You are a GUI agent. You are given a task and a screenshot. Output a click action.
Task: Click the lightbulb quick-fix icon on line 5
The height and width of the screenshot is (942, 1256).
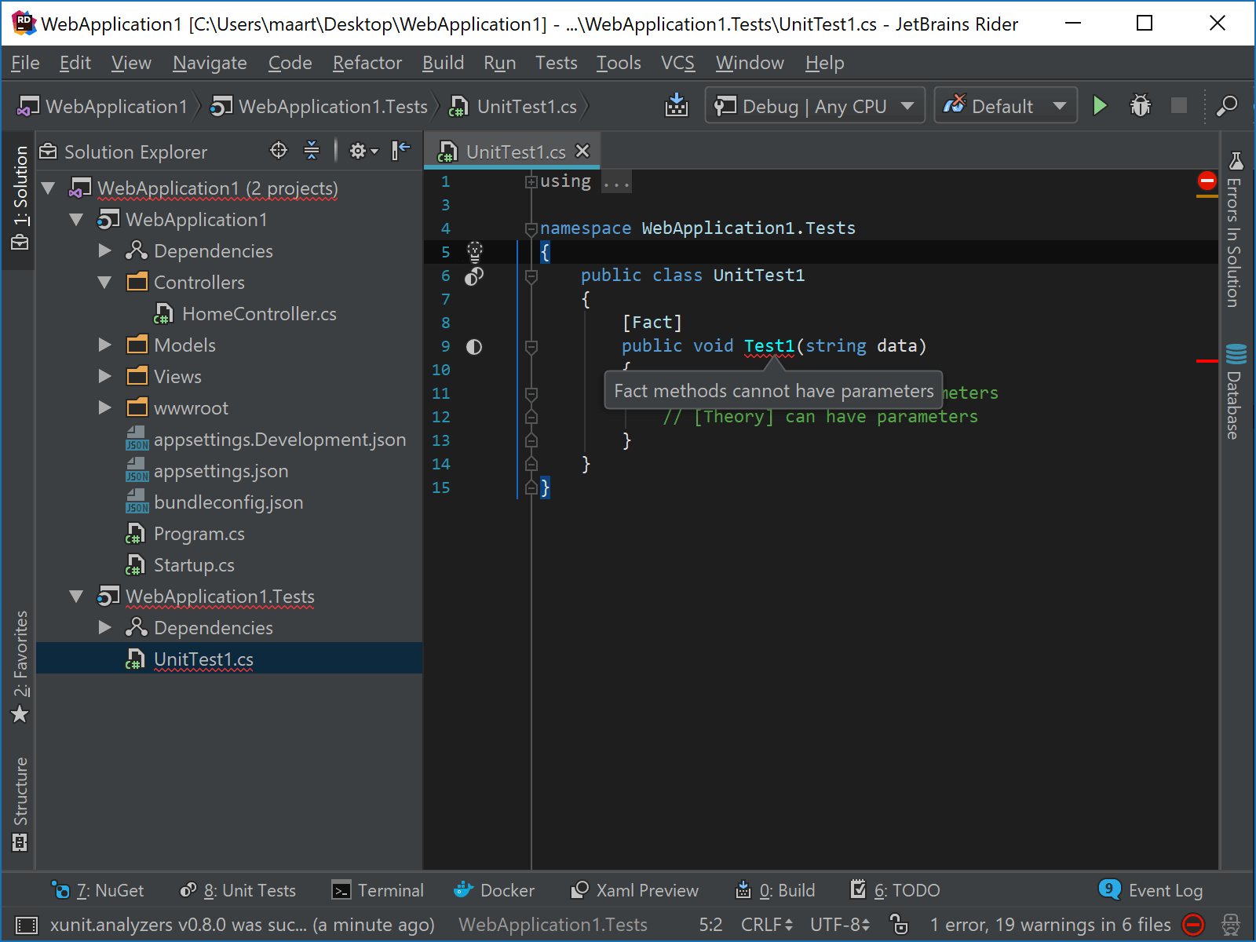(x=474, y=251)
